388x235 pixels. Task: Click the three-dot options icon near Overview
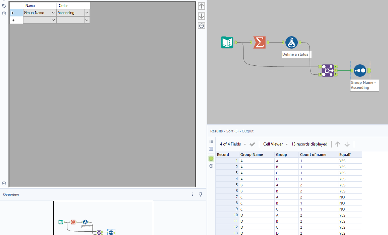click(192, 194)
